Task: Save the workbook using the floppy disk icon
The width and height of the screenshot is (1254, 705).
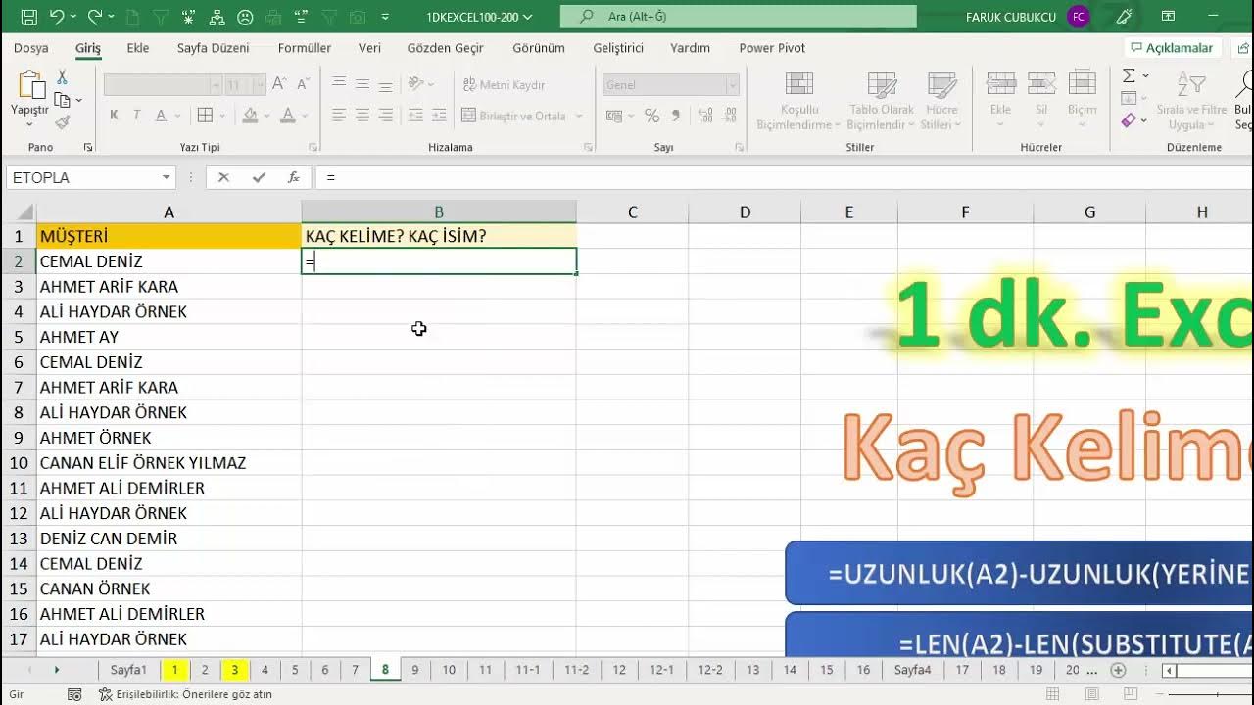Action: pyautogui.click(x=28, y=17)
